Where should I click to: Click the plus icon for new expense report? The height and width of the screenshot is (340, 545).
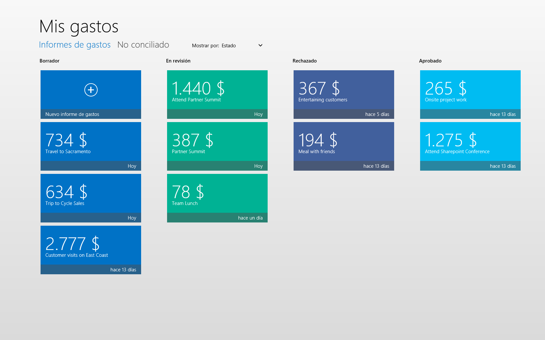tap(91, 90)
